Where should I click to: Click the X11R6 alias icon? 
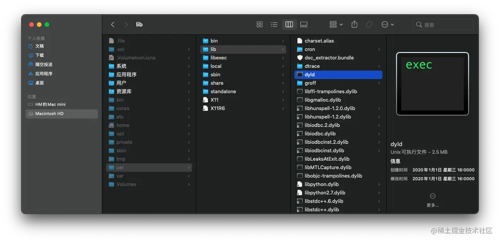click(x=206, y=108)
